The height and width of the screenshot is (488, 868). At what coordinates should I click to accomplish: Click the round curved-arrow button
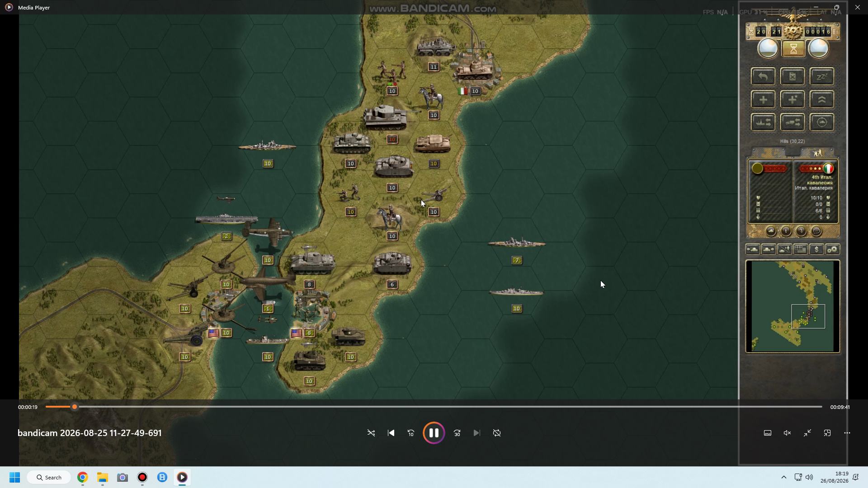click(801, 231)
